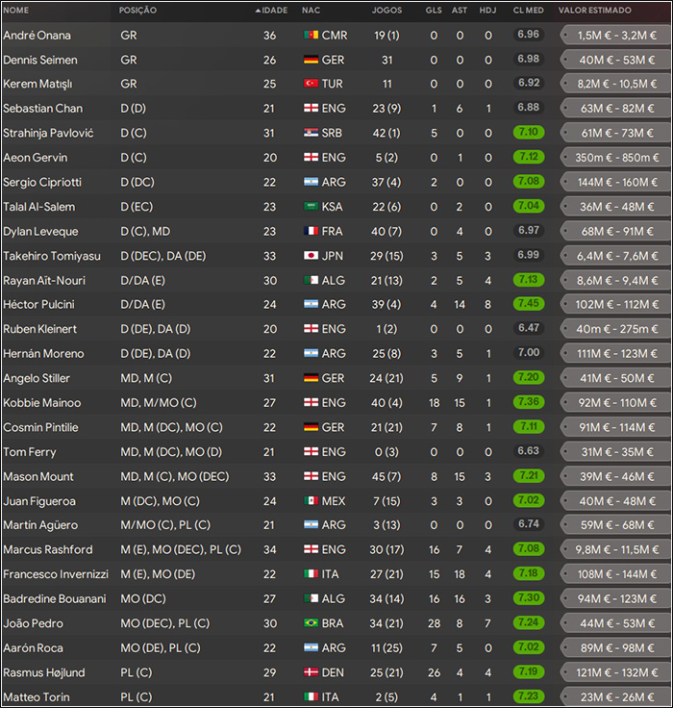Sort by the NAC column header

(311, 11)
